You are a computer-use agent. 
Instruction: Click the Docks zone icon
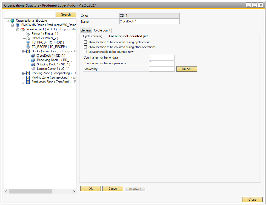[x=28, y=51]
